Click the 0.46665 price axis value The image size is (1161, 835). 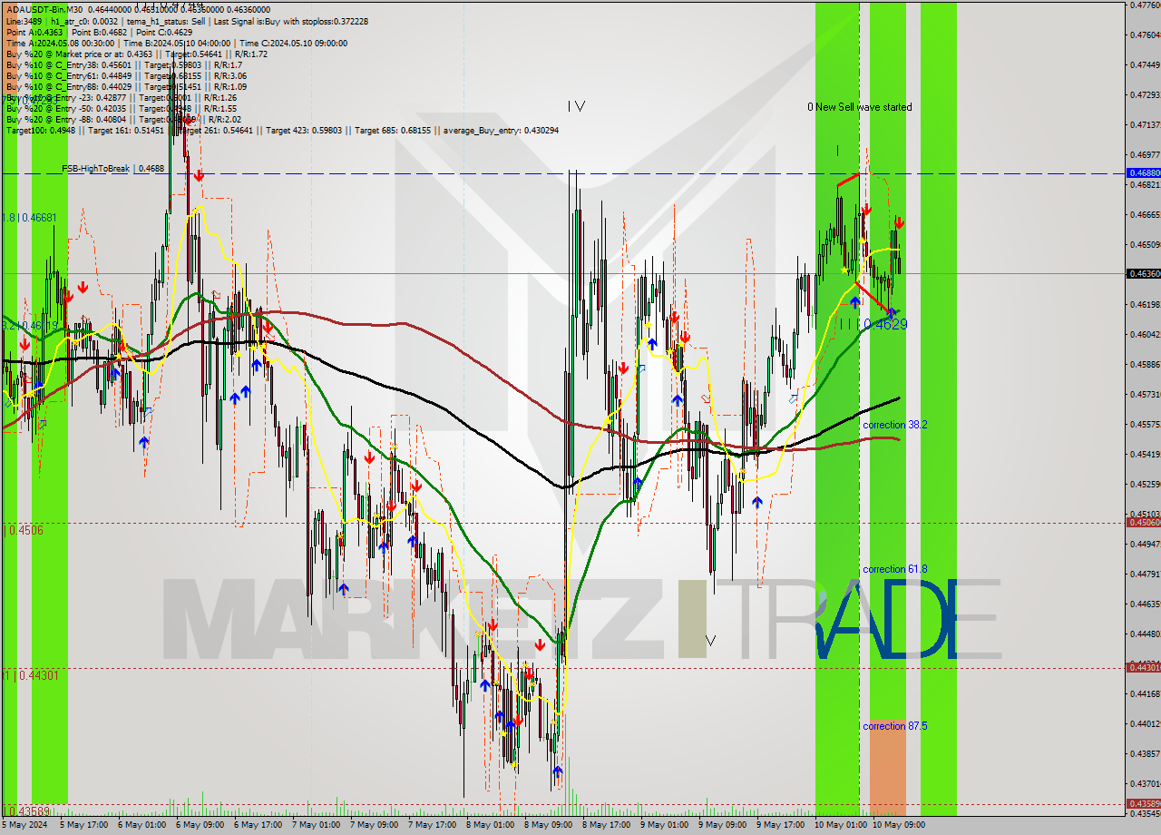(1145, 214)
